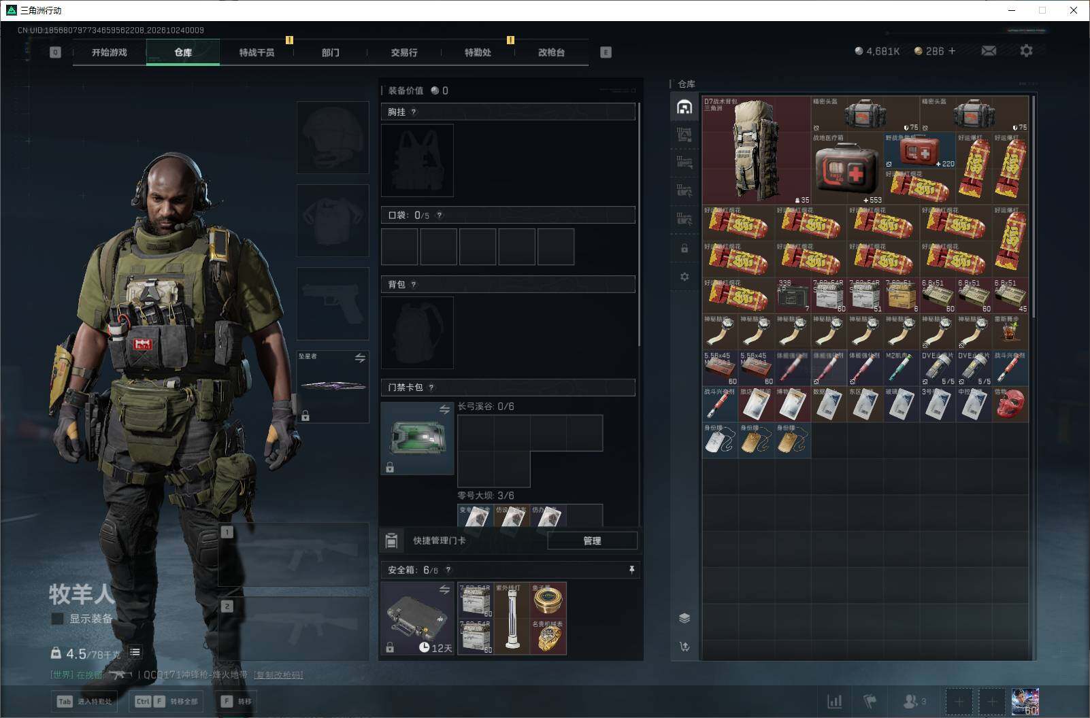1090x718 pixels.
Task: Click the 管理 button
Action: 592,541
